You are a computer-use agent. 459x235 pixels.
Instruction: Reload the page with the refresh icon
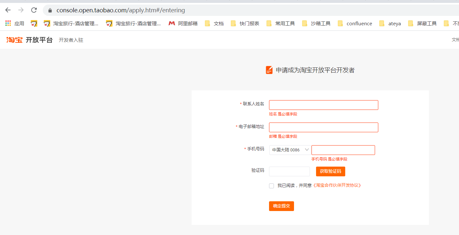point(34,10)
